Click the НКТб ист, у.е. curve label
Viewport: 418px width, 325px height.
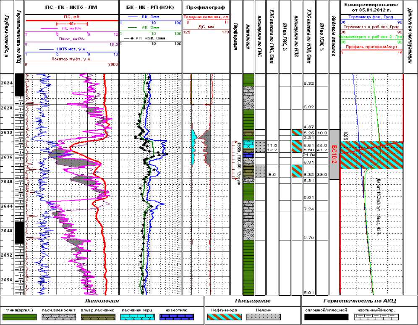71,49
